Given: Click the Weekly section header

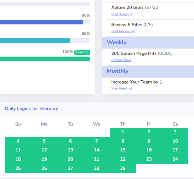Looking at the screenshot, I should click(148, 42).
